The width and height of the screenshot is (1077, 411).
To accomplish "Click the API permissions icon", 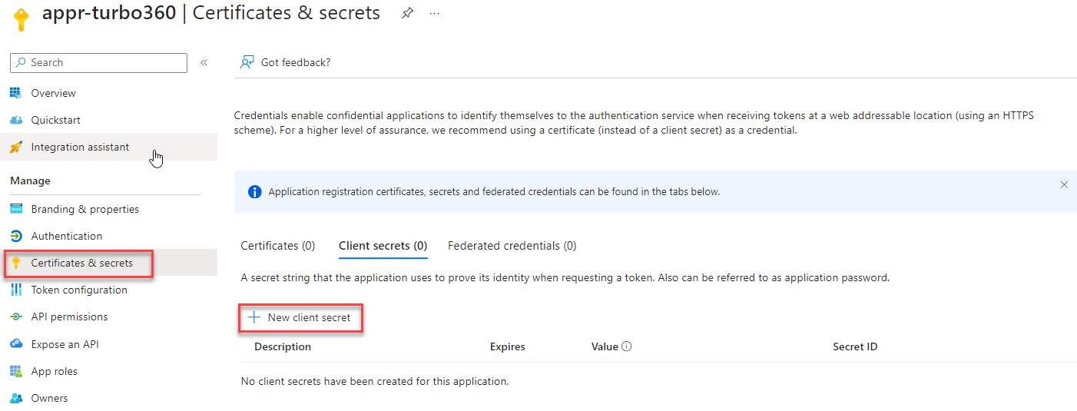I will [15, 317].
